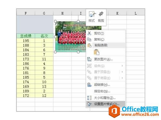
Task: Select column G header
Action: point(44,13)
